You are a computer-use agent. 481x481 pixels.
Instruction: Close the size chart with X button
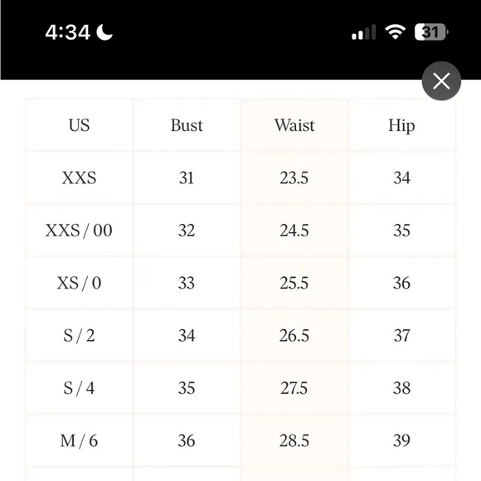[441, 81]
